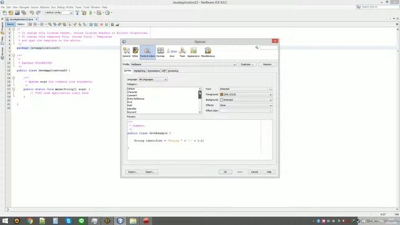Click the green Run Project icon
Image resolution: width=400 pixels, height=225 pixels.
click(91, 12)
